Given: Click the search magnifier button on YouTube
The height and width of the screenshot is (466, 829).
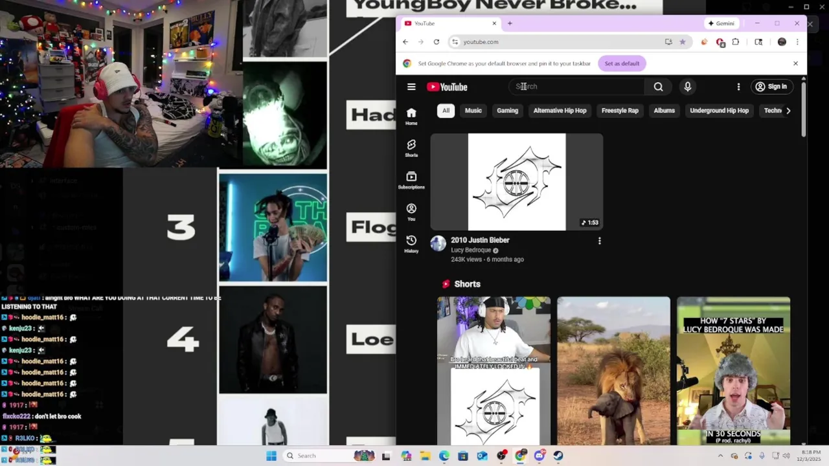Looking at the screenshot, I should 658,87.
